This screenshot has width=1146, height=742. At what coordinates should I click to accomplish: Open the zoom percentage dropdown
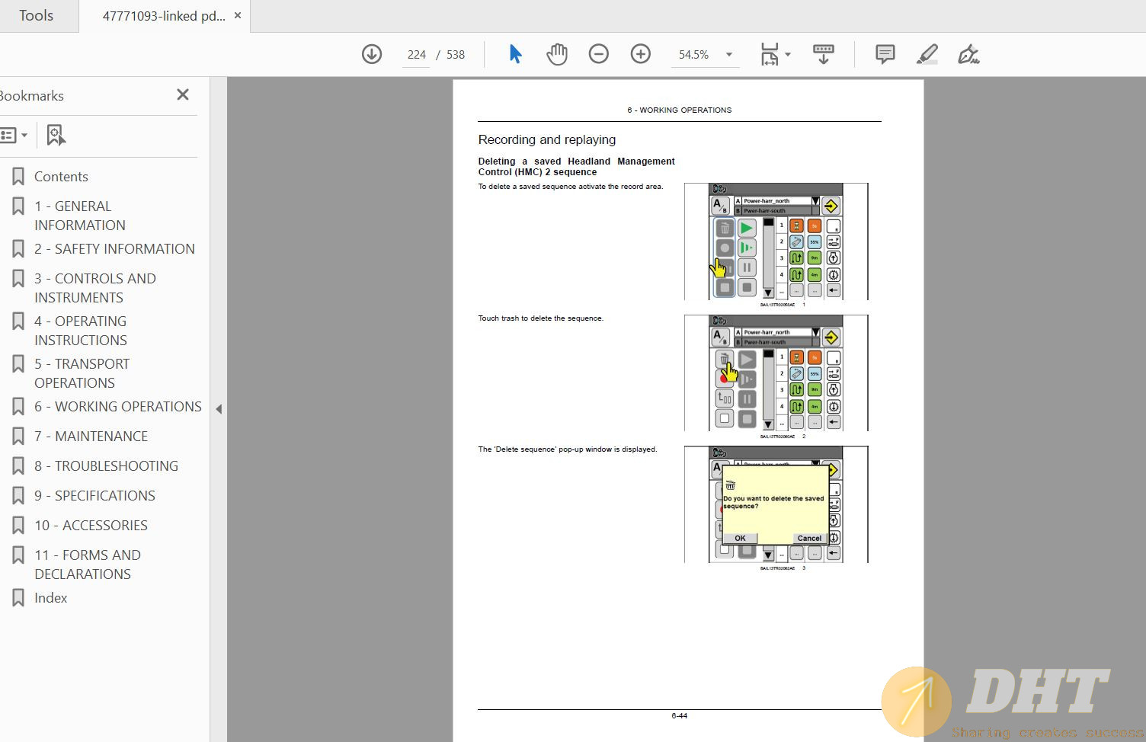(728, 54)
